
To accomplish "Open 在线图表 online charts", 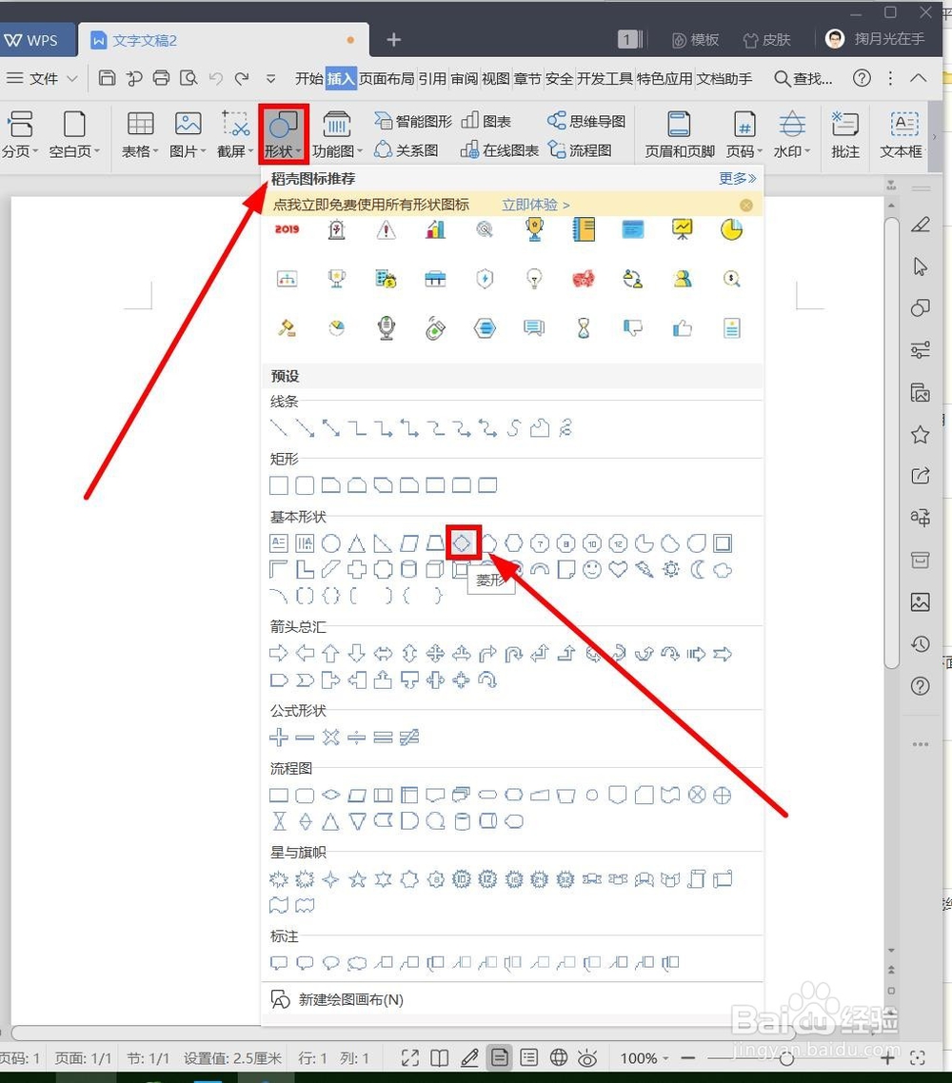I will [500, 149].
